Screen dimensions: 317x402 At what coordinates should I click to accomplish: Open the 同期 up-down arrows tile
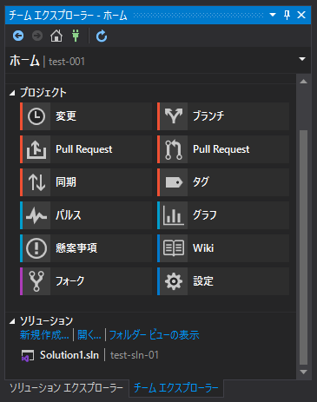tap(86, 182)
